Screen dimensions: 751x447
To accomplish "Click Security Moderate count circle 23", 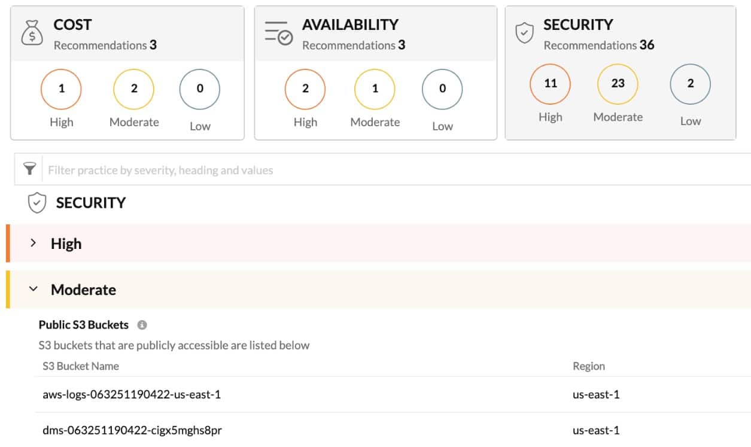I will pyautogui.click(x=618, y=84).
